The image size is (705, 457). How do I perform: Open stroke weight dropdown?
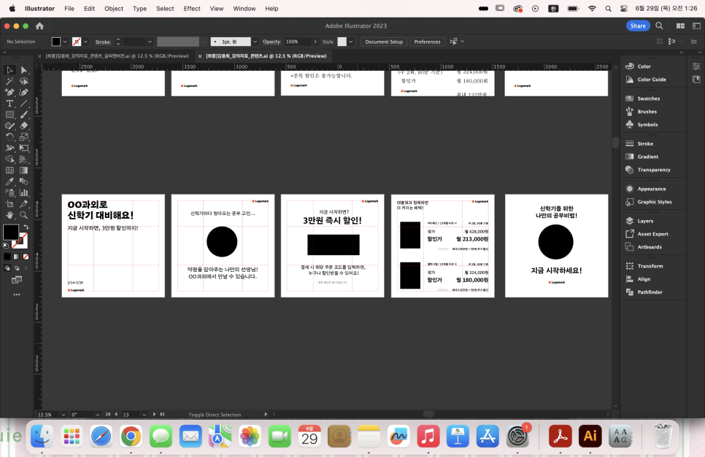click(150, 42)
